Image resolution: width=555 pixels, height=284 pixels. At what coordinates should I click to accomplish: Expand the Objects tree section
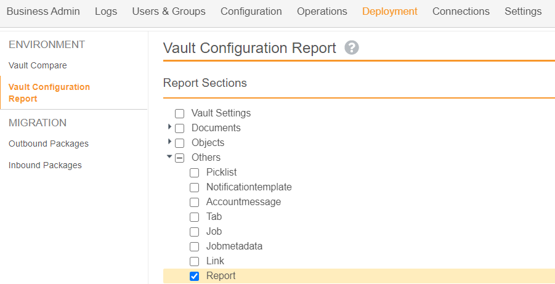169,142
